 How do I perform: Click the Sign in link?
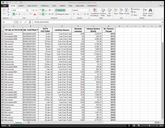[x=161, y=5]
